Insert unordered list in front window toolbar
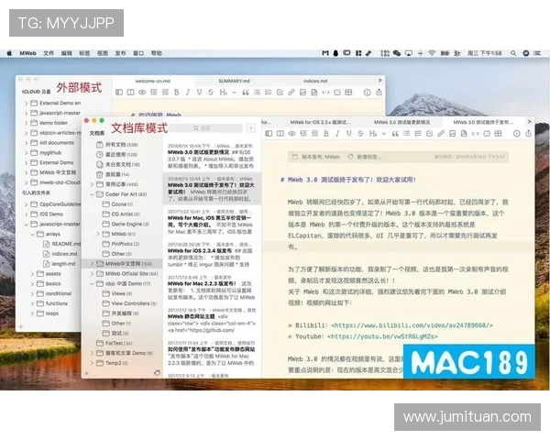Image resolution: width=550 pixels, height=440 pixels. pos(406,133)
